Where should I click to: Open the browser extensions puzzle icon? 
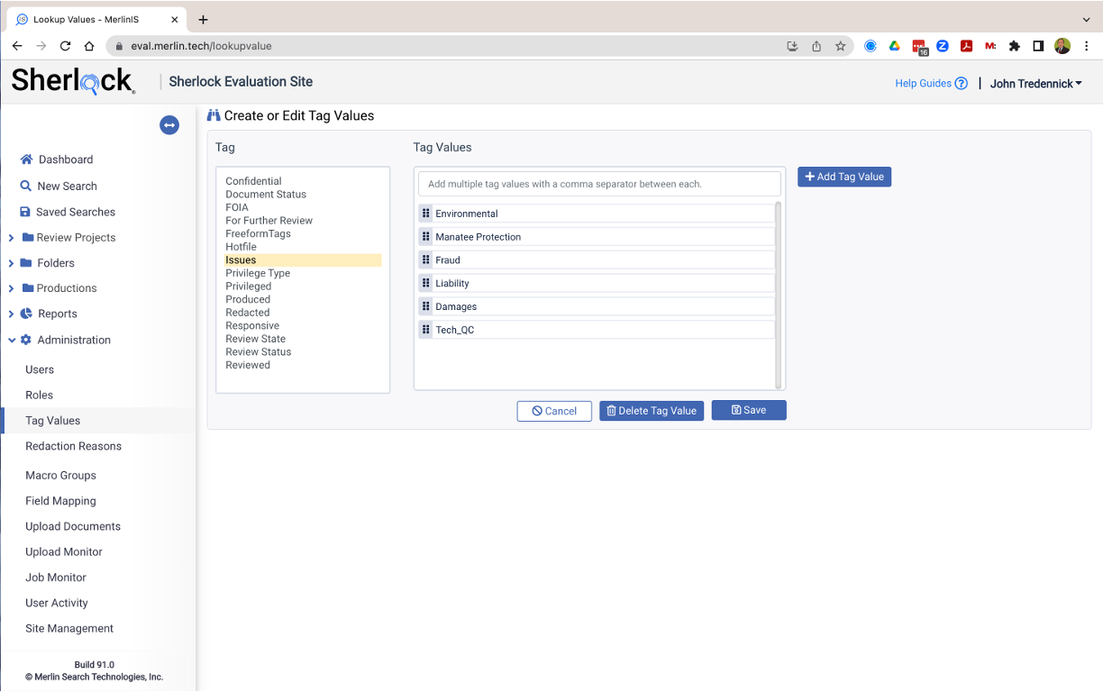click(x=1014, y=46)
